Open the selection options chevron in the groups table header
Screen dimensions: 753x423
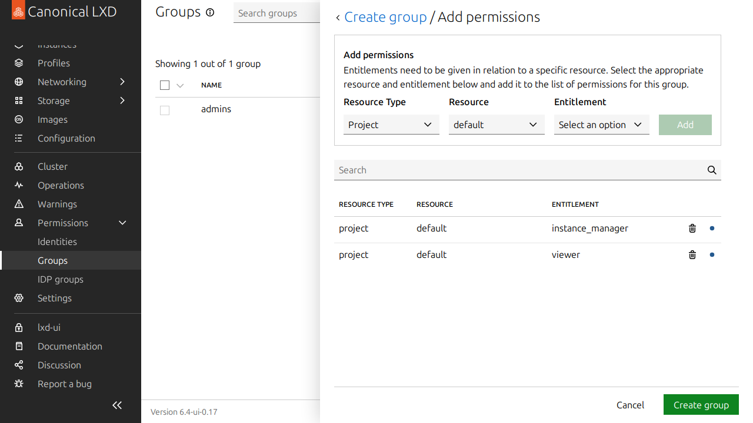tap(180, 85)
